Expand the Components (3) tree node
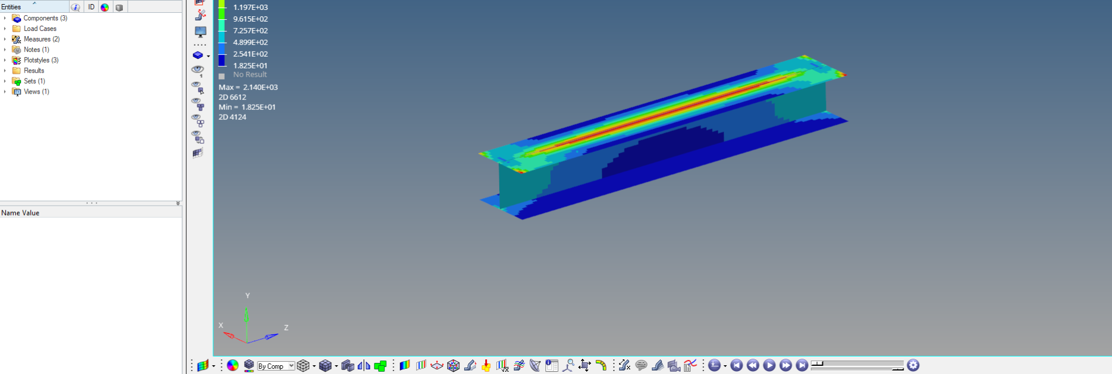Image resolution: width=1112 pixels, height=374 pixels. point(5,18)
